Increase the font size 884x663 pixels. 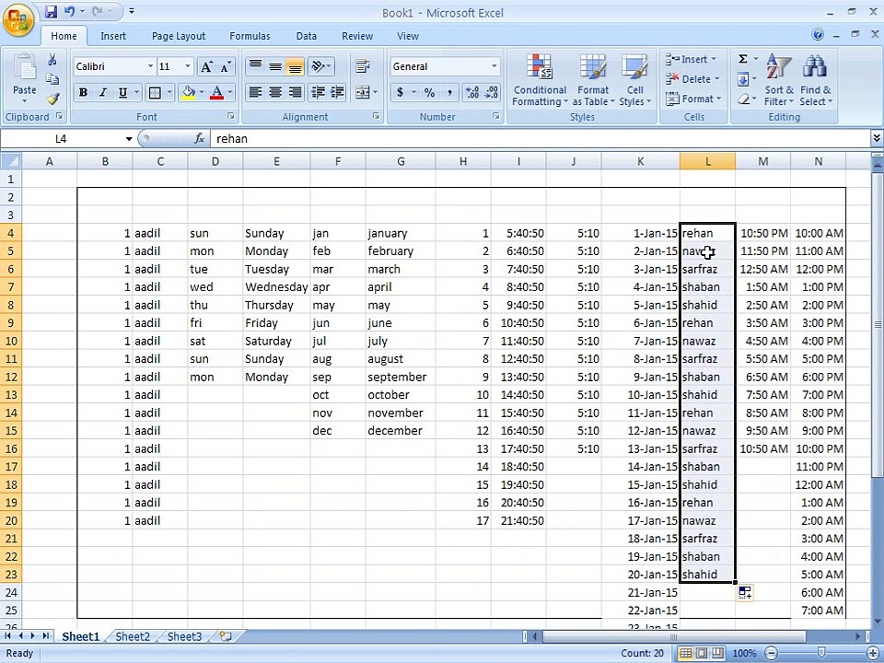tap(206, 67)
